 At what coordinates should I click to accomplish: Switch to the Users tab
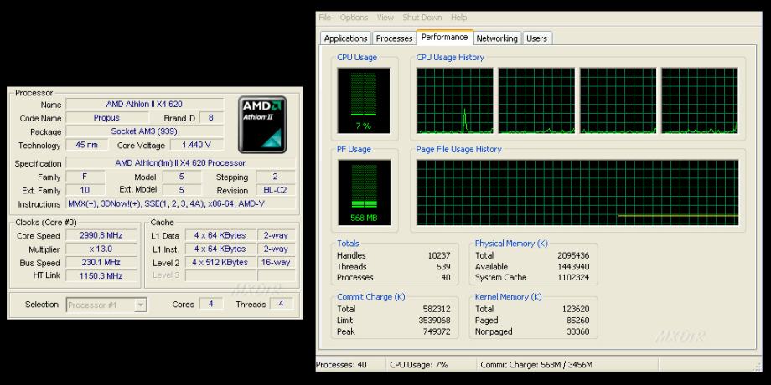(x=536, y=38)
